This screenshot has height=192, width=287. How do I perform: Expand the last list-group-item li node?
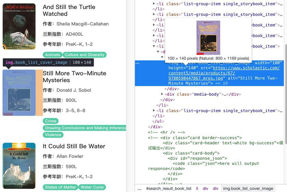(x=154, y=110)
